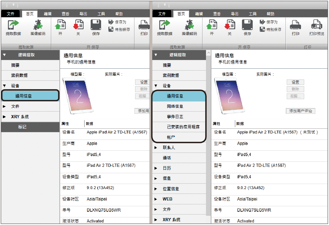Open 文件 menu in left window
Image resolution: width=329 pixels, height=225 pixels.
(x=10, y=14)
